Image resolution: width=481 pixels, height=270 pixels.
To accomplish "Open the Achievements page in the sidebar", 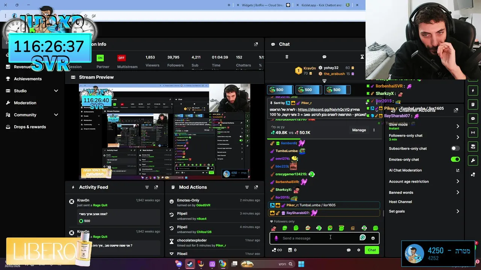I will 28,79.
